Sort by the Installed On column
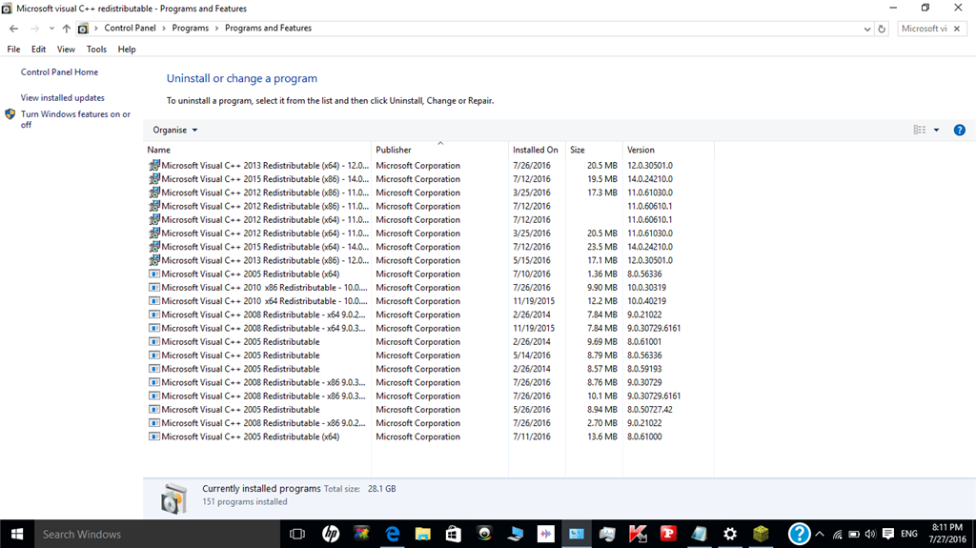Image resolution: width=976 pixels, height=548 pixels. tap(537, 150)
